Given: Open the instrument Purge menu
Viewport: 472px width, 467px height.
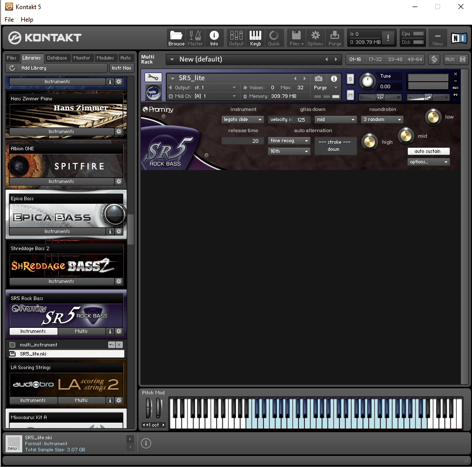Looking at the screenshot, I should click(x=325, y=87).
